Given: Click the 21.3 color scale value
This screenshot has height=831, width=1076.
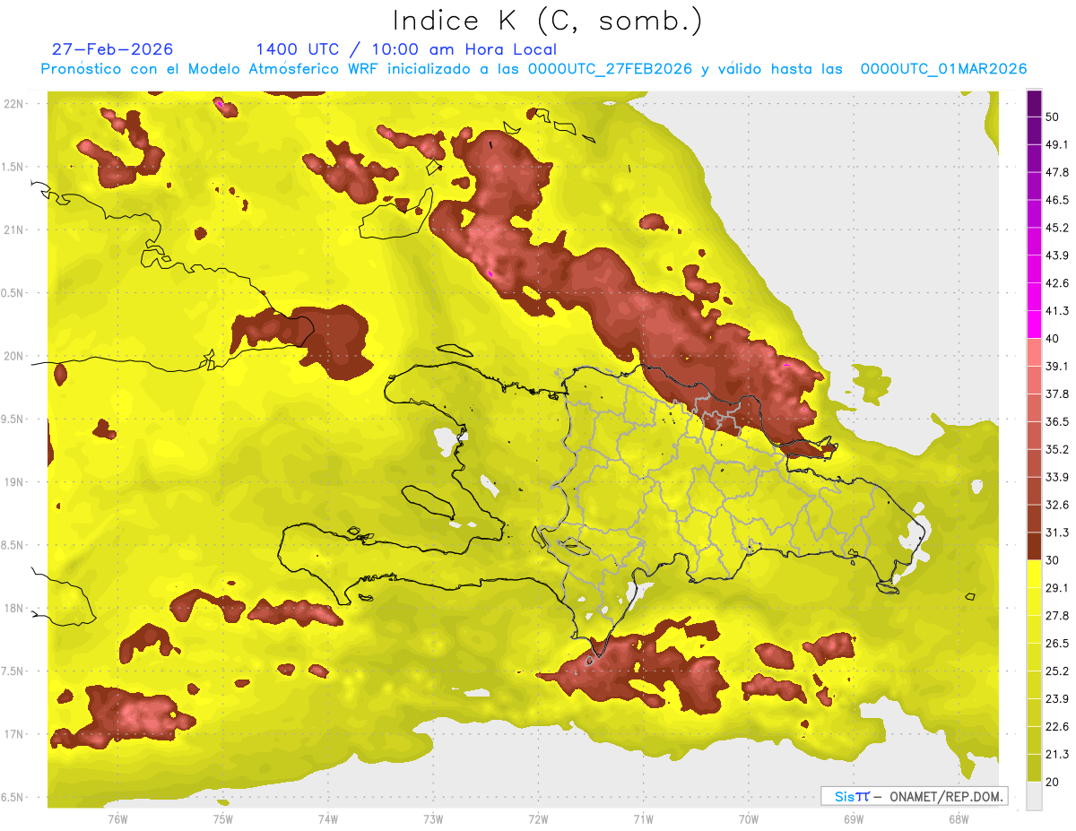Looking at the screenshot, I should tap(1057, 755).
